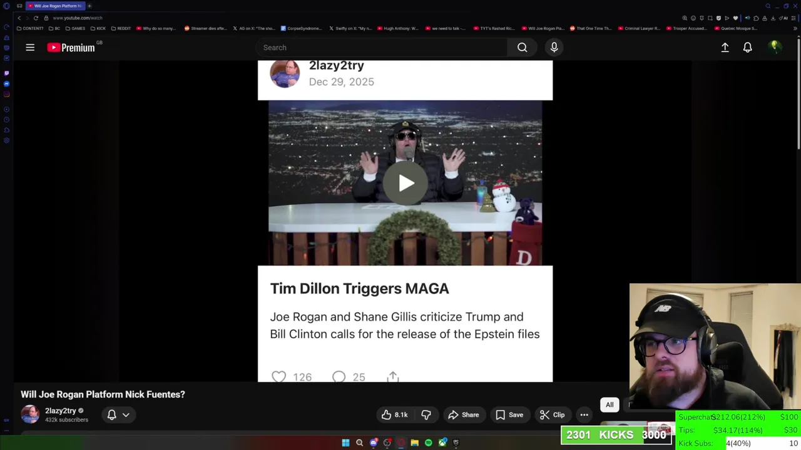Go back in browser history
Screen dimensions: 801x450
click(x=19, y=18)
